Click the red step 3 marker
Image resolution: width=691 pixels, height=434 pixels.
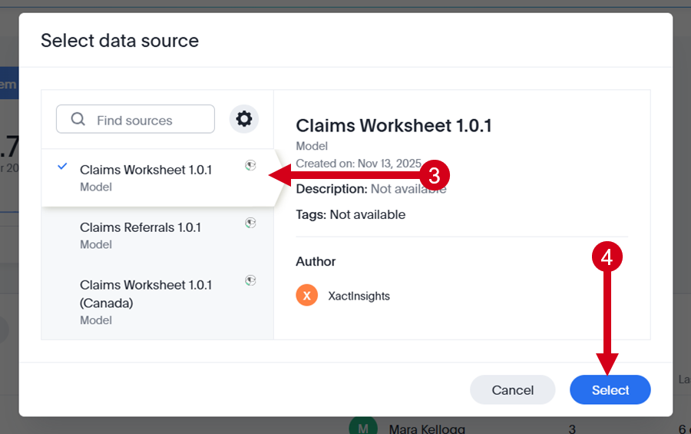click(x=434, y=176)
